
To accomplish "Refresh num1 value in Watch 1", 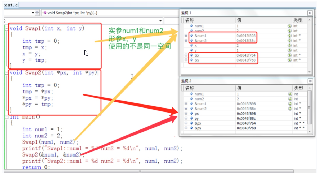I will click(290, 26).
